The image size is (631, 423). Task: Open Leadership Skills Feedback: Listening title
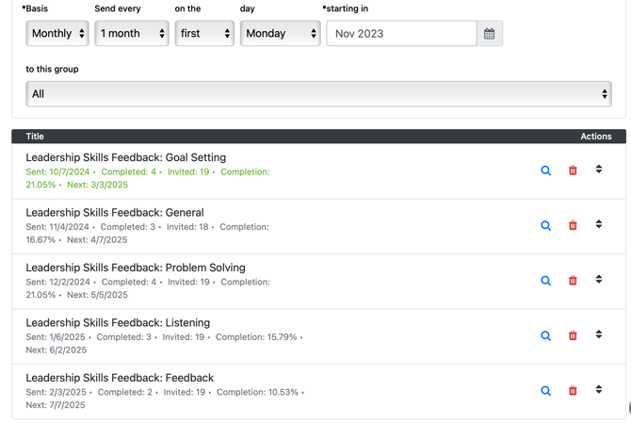click(118, 322)
